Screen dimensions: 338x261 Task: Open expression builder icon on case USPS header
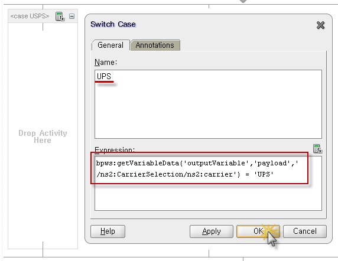[x=60, y=17]
